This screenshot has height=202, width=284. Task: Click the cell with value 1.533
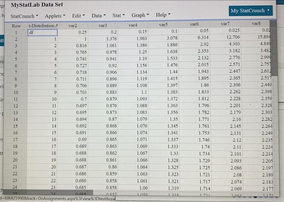[164, 58]
